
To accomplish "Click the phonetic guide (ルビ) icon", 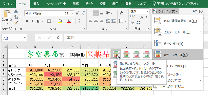I will (80, 21).
